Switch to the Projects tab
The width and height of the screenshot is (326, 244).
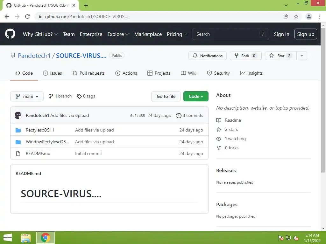point(159,73)
